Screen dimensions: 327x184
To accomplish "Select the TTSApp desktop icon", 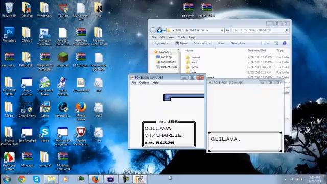I will pos(63,10).
